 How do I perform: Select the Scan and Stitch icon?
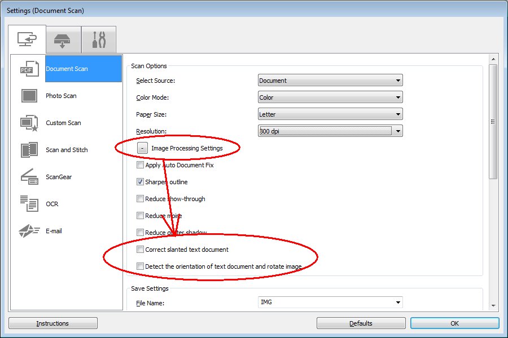pyautogui.click(x=28, y=150)
